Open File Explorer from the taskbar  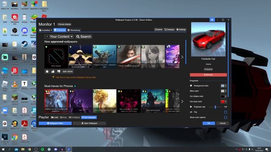click(x=23, y=149)
